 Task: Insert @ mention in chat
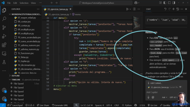click(153, 97)
